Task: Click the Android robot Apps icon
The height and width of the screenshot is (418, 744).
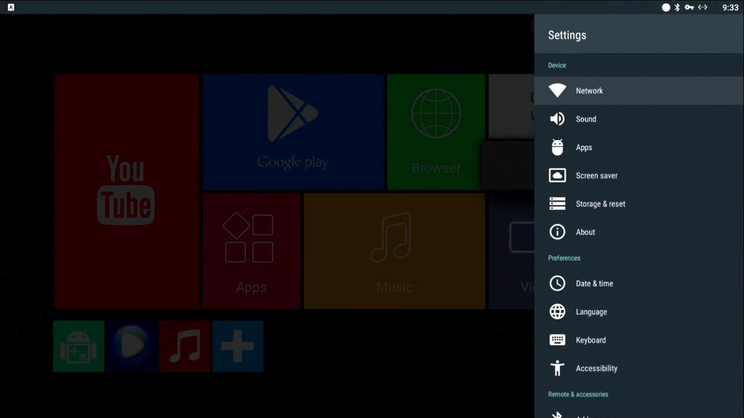Action: click(x=557, y=147)
